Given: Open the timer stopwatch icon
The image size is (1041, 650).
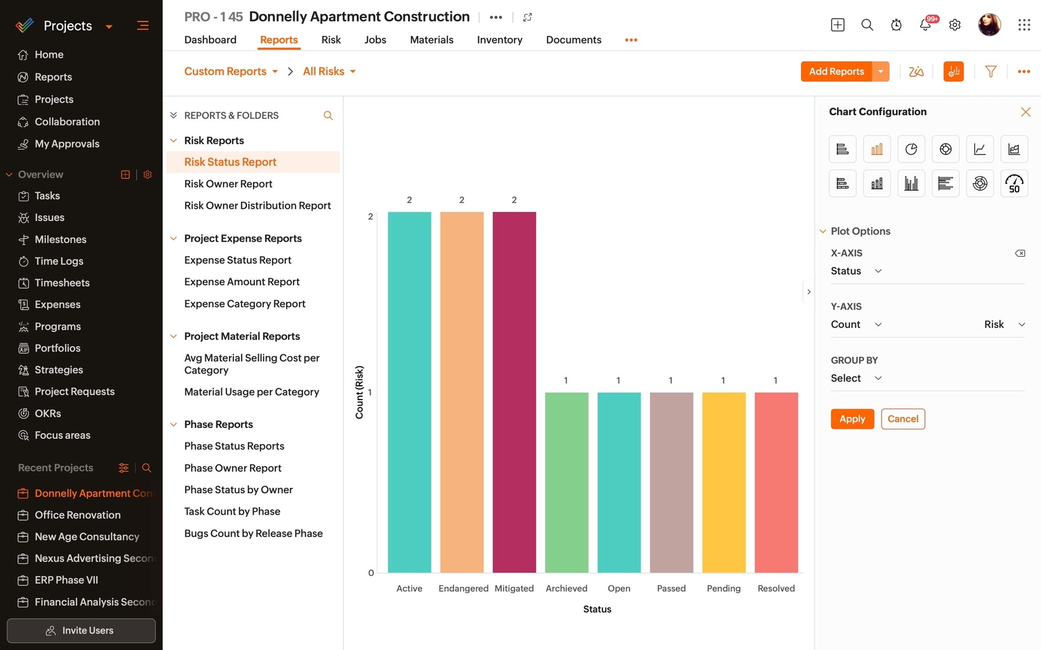Looking at the screenshot, I should point(896,25).
